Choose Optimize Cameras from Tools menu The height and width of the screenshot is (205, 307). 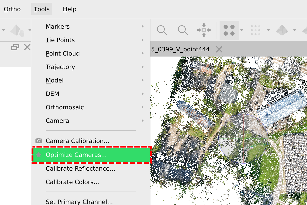click(91, 155)
